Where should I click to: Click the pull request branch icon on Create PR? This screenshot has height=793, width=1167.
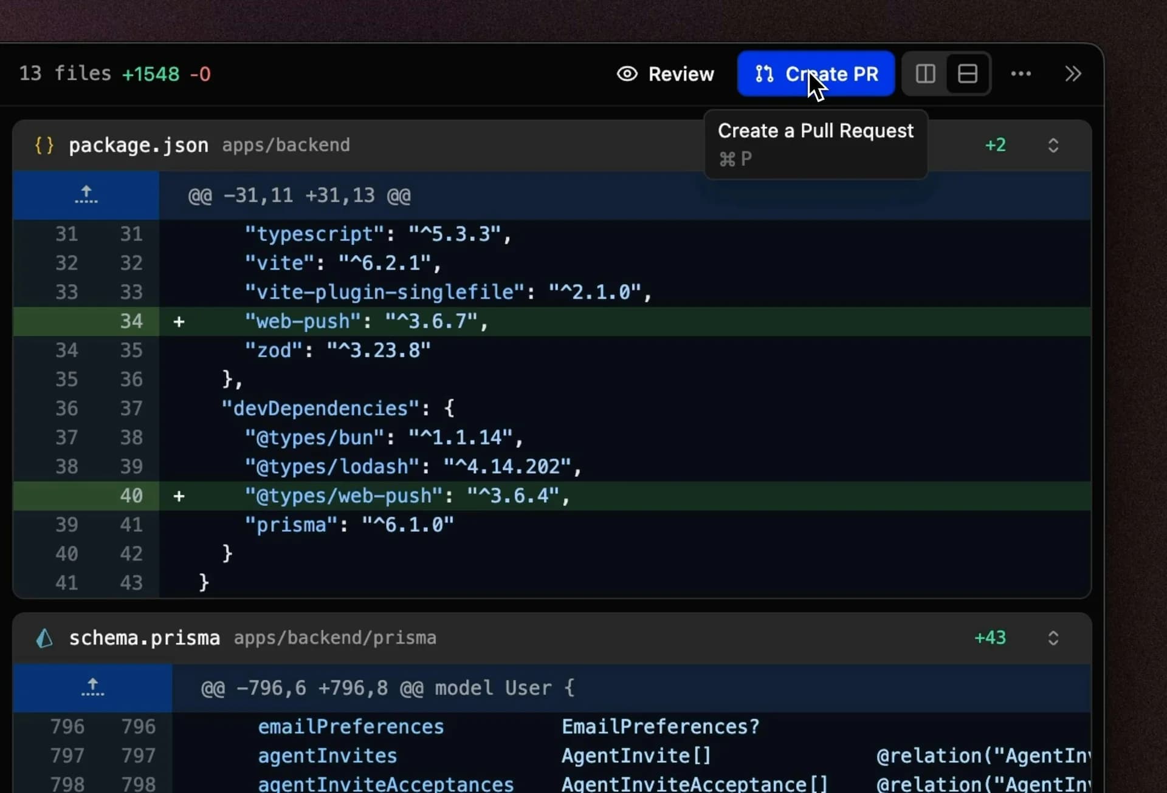click(x=765, y=73)
